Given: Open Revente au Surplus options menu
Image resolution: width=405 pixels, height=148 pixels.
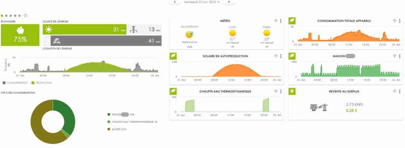Looking at the screenshot, I should pos(399,91).
